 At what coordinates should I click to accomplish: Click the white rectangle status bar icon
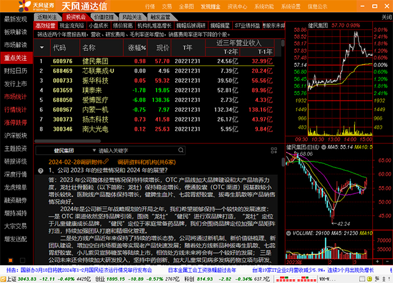362,279
